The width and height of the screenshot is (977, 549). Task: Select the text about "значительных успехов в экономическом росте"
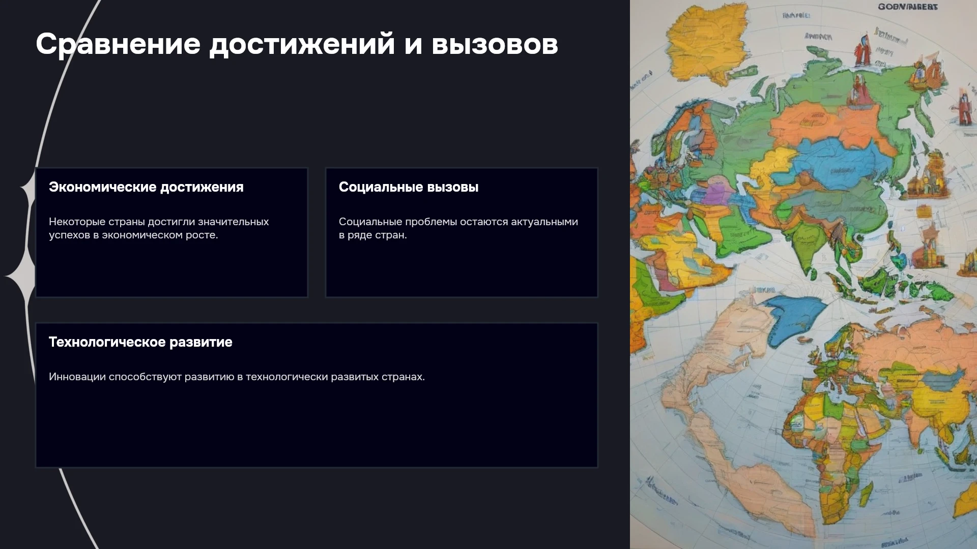159,228
